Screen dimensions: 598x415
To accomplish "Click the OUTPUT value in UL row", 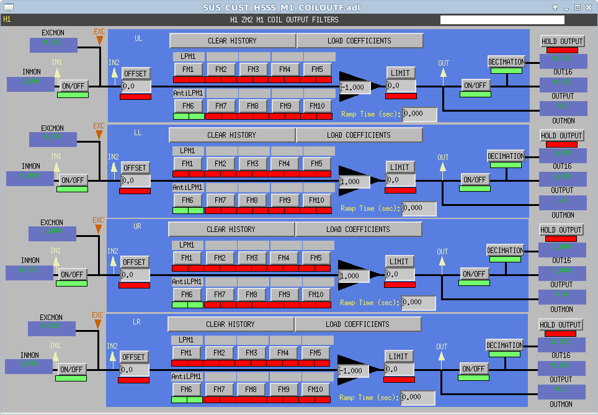I will [x=563, y=85].
